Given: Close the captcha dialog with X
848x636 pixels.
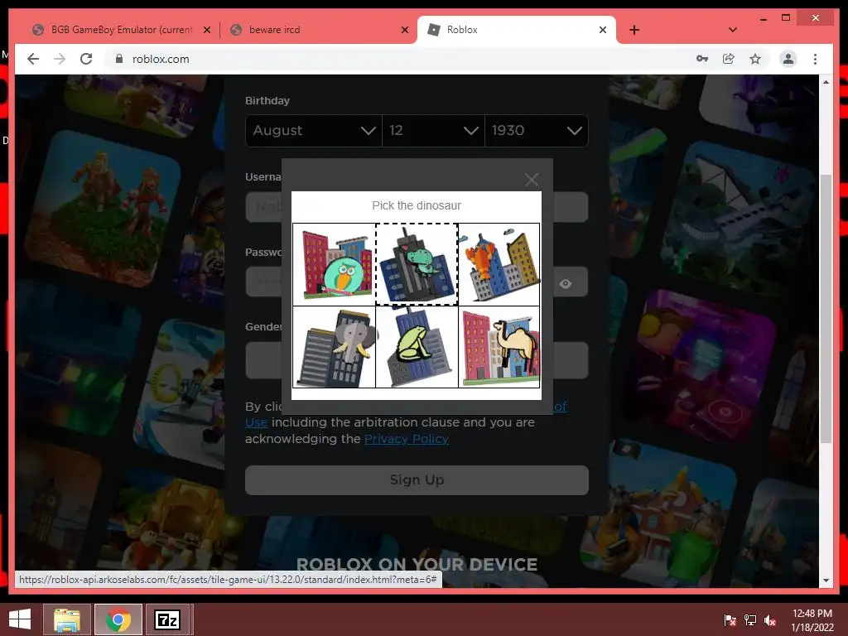Looking at the screenshot, I should pyautogui.click(x=532, y=180).
